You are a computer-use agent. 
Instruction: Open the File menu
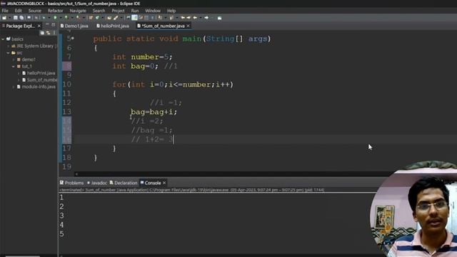coord(5,11)
